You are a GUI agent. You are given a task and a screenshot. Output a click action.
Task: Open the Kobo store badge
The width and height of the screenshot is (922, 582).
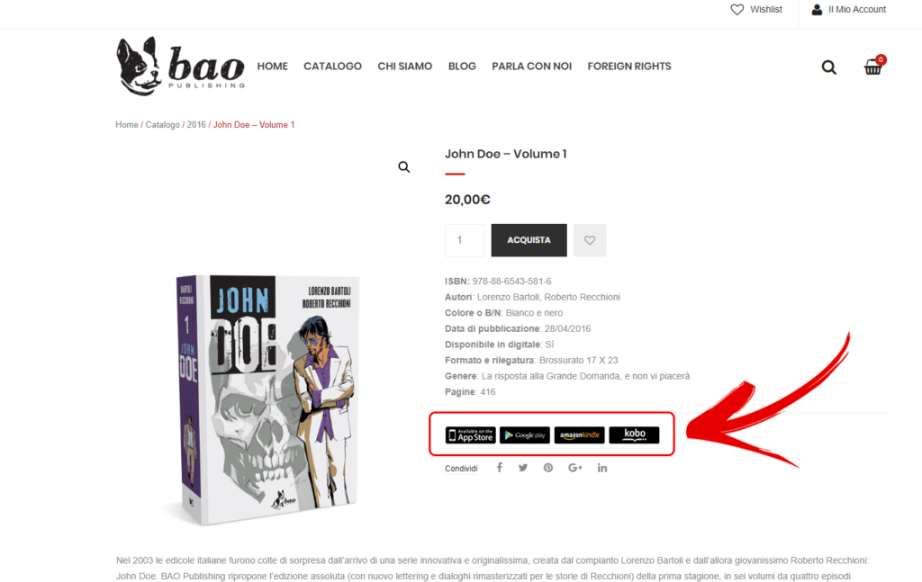[634, 435]
